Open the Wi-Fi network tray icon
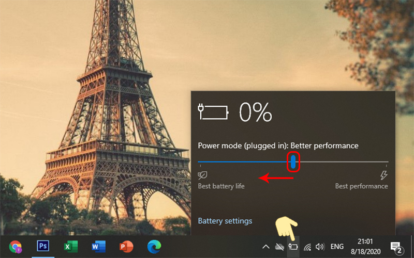The image size is (414, 258). 307,247
